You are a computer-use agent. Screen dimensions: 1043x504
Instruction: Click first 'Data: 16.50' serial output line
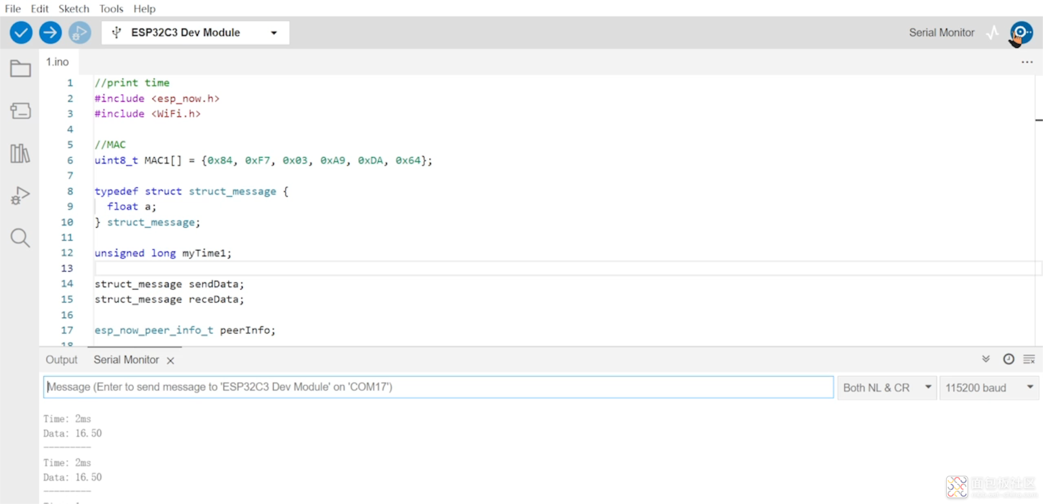click(73, 433)
